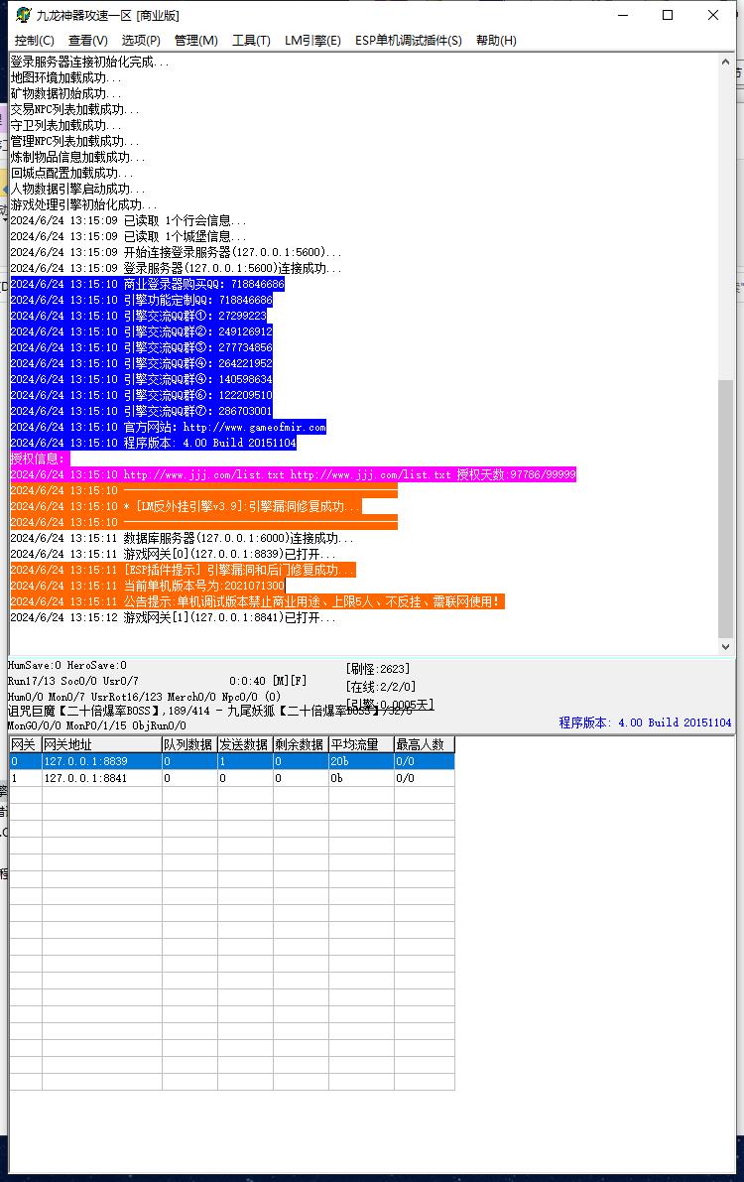Click the MonG0/0/0 MonP0/1/15 status line

[96, 725]
